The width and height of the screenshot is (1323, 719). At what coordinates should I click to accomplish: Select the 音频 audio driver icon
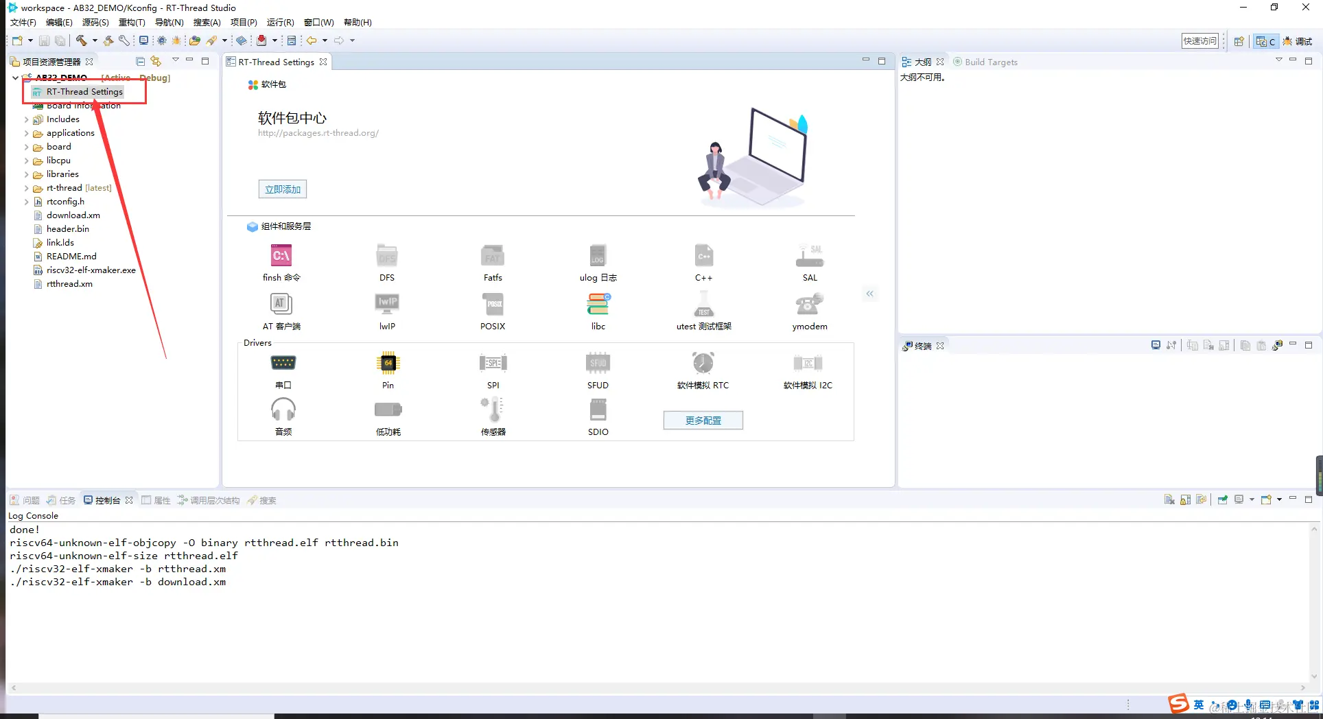283,410
